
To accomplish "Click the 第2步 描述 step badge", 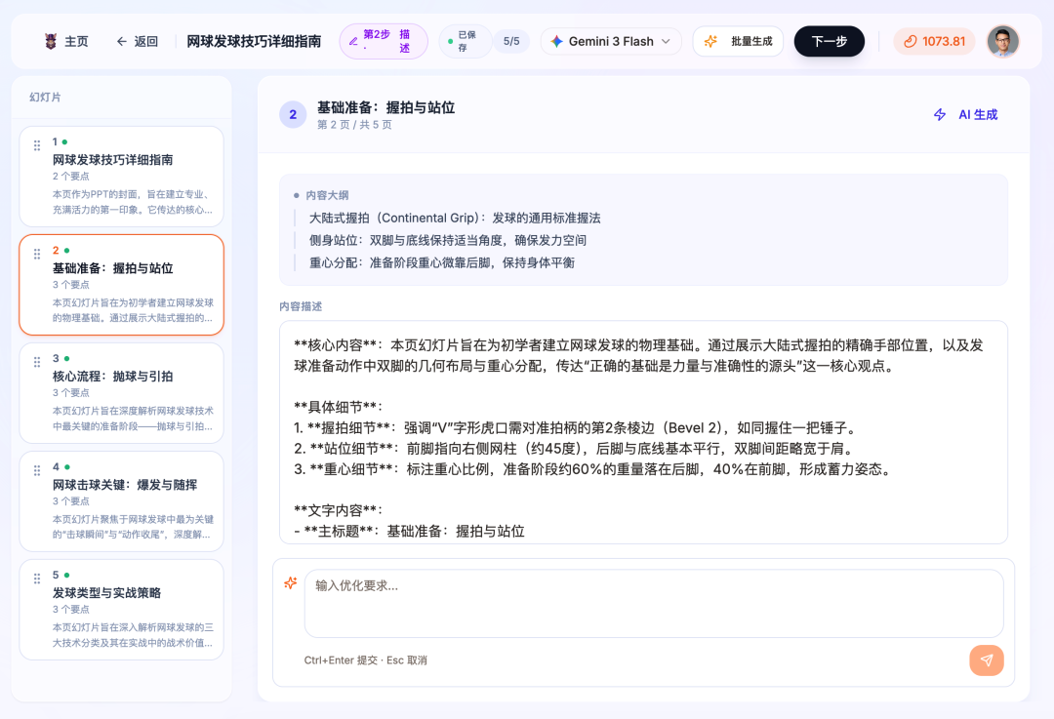I will coord(383,41).
